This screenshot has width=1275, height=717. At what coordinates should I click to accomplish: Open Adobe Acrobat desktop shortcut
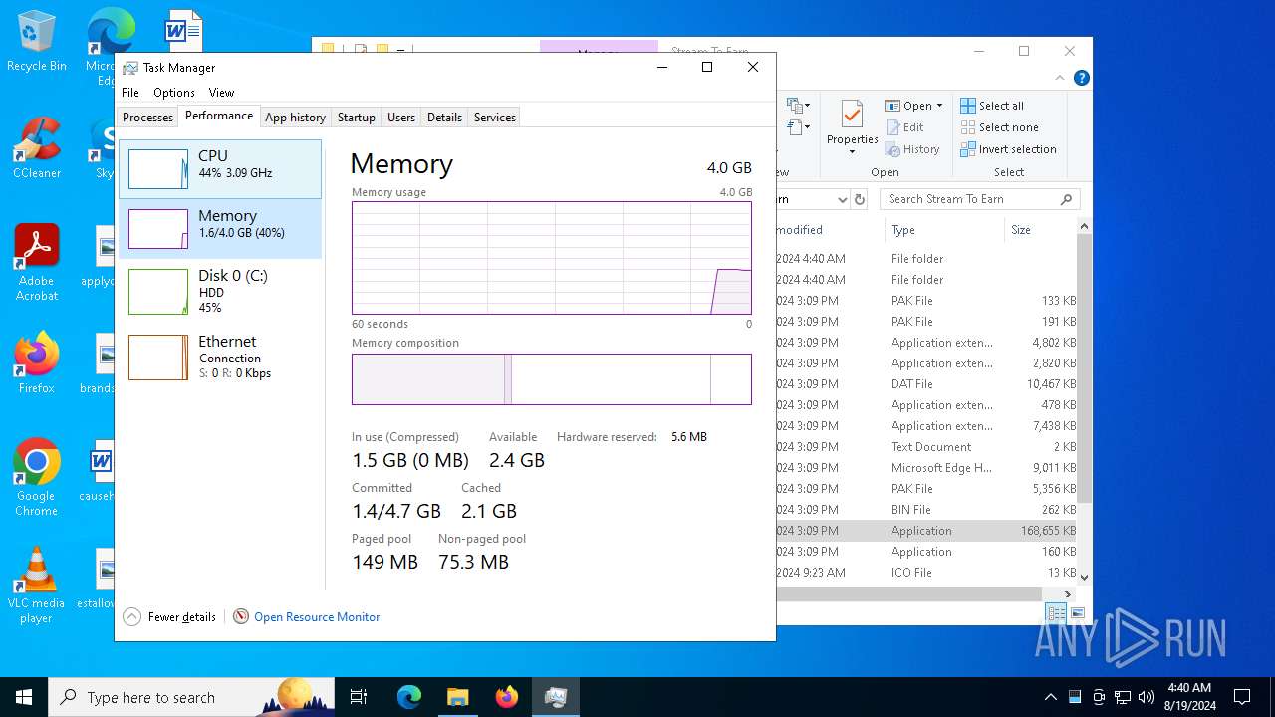click(37, 263)
